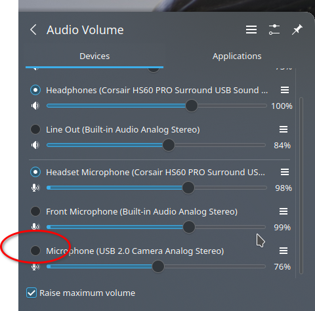Viewport: 315px width, 311px height.
Task: Click the Headset Microphone (Corsair HS60) label
Action: point(156,173)
